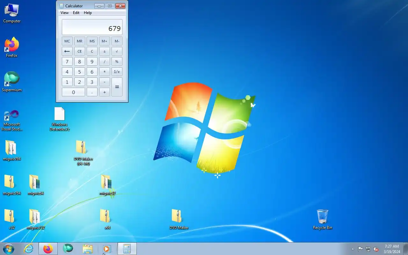Viewport: 408px width, 255px height.
Task: Click the M- memory subtract button
Action: 117,41
